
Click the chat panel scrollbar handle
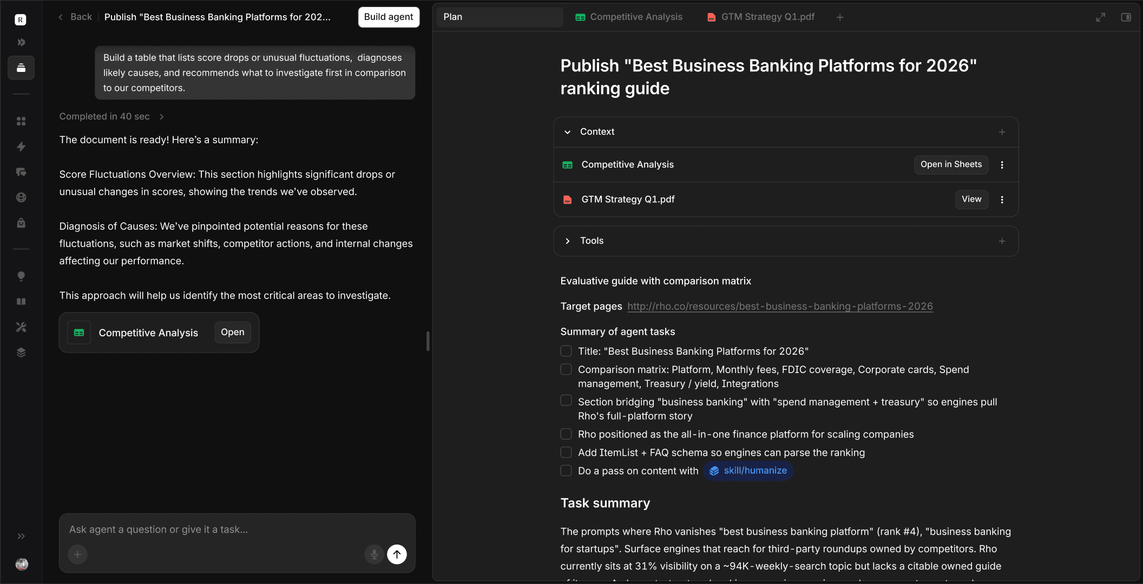click(x=428, y=341)
